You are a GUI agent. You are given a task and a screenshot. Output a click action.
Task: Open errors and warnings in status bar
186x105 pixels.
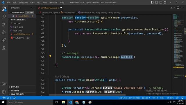tap(7, 98)
